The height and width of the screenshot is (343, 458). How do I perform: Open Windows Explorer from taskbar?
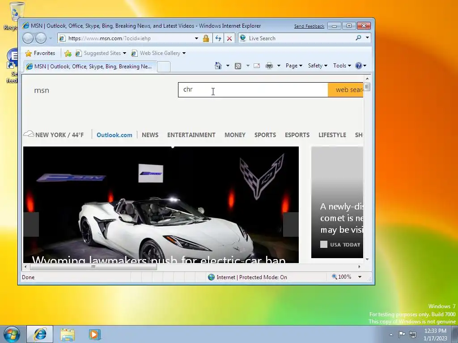click(68, 334)
